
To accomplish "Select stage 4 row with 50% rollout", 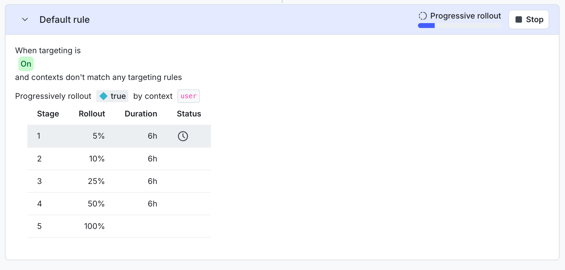I will coord(119,204).
